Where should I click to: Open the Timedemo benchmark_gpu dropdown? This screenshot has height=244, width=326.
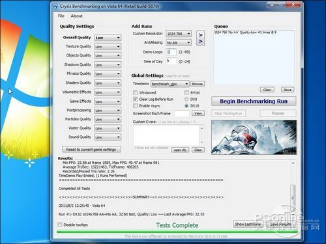coord(170,84)
